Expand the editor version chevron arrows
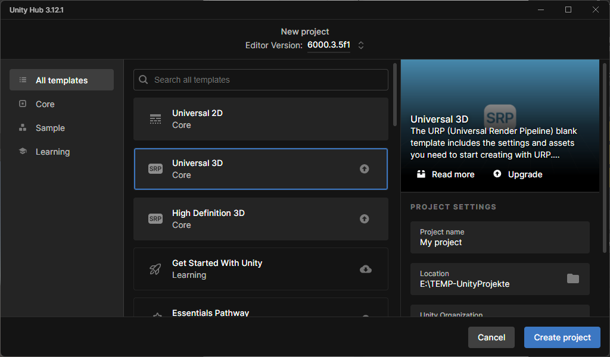The width and height of the screenshot is (610, 357). coord(361,45)
